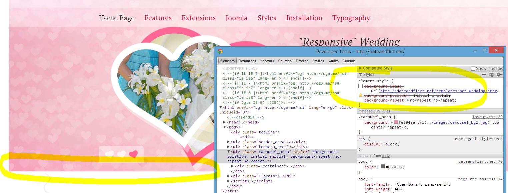Screen dimensions: 508x193
Task: Collapse the body element node
Action: 225,127
